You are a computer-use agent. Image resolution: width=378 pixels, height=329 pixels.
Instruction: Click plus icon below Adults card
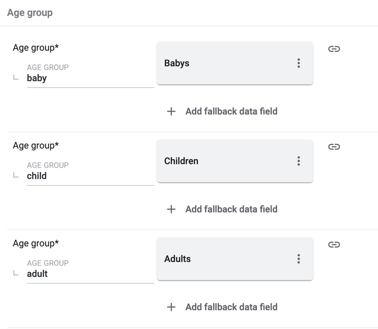pyautogui.click(x=171, y=307)
